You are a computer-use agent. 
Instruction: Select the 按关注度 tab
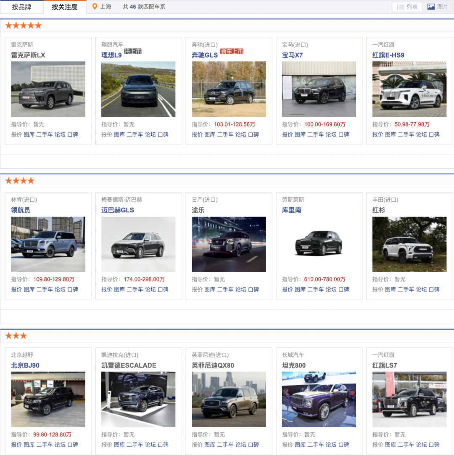(x=65, y=7)
